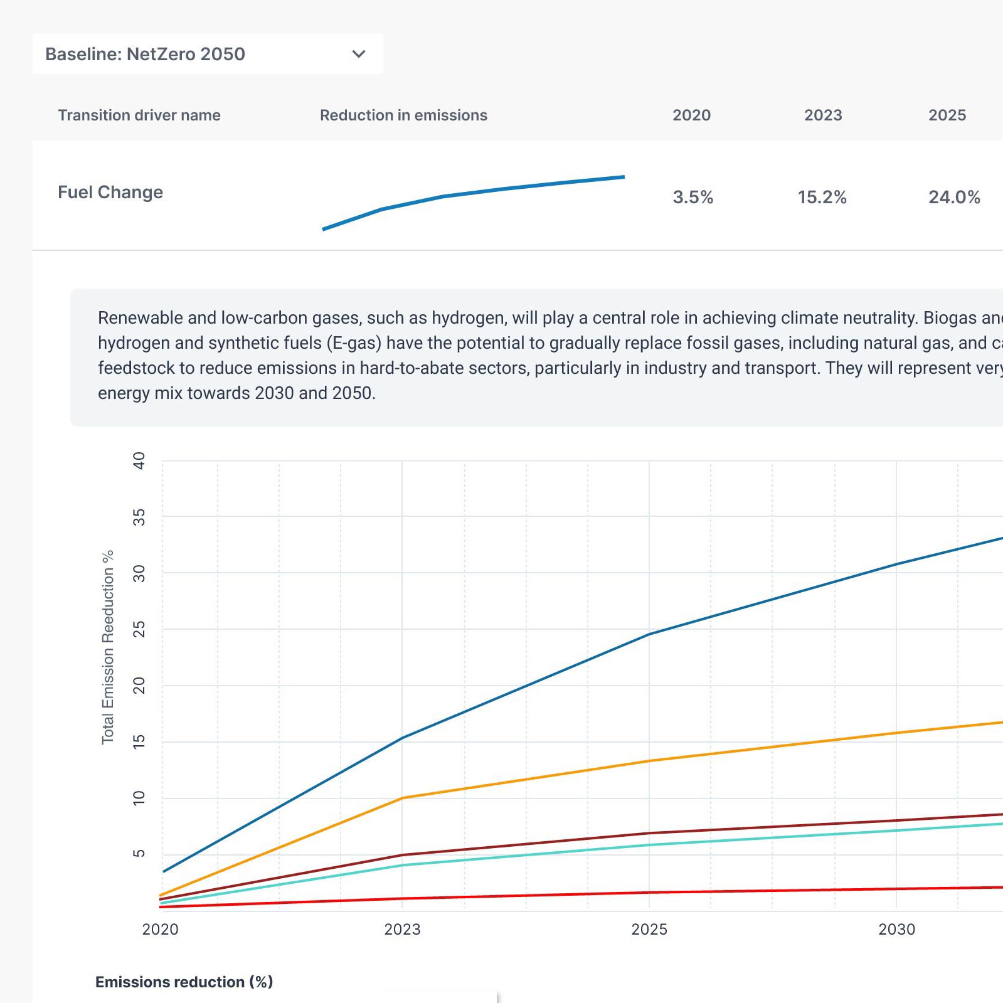The width and height of the screenshot is (1003, 1003).
Task: Click the 25 y-axis tick label
Action: click(139, 629)
